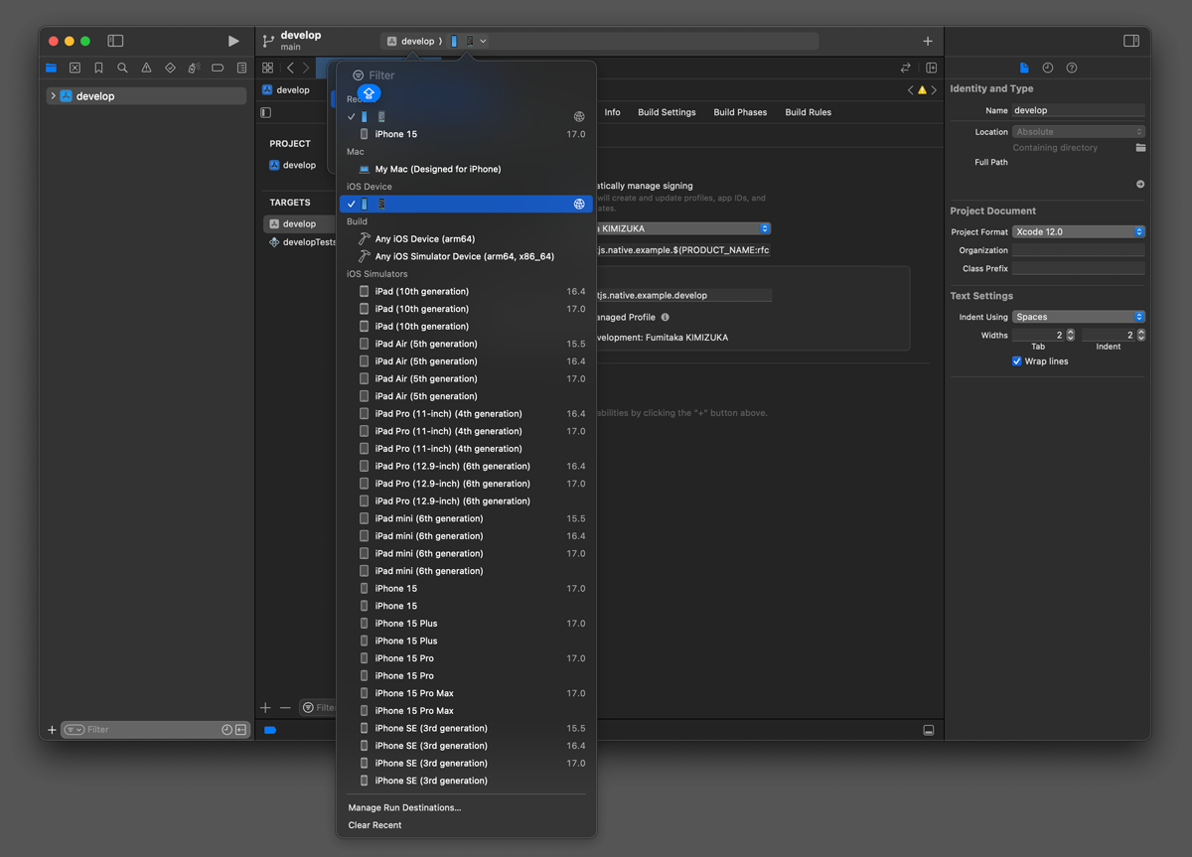
Task: Click the plus button in the toolbar
Action: [x=928, y=41]
